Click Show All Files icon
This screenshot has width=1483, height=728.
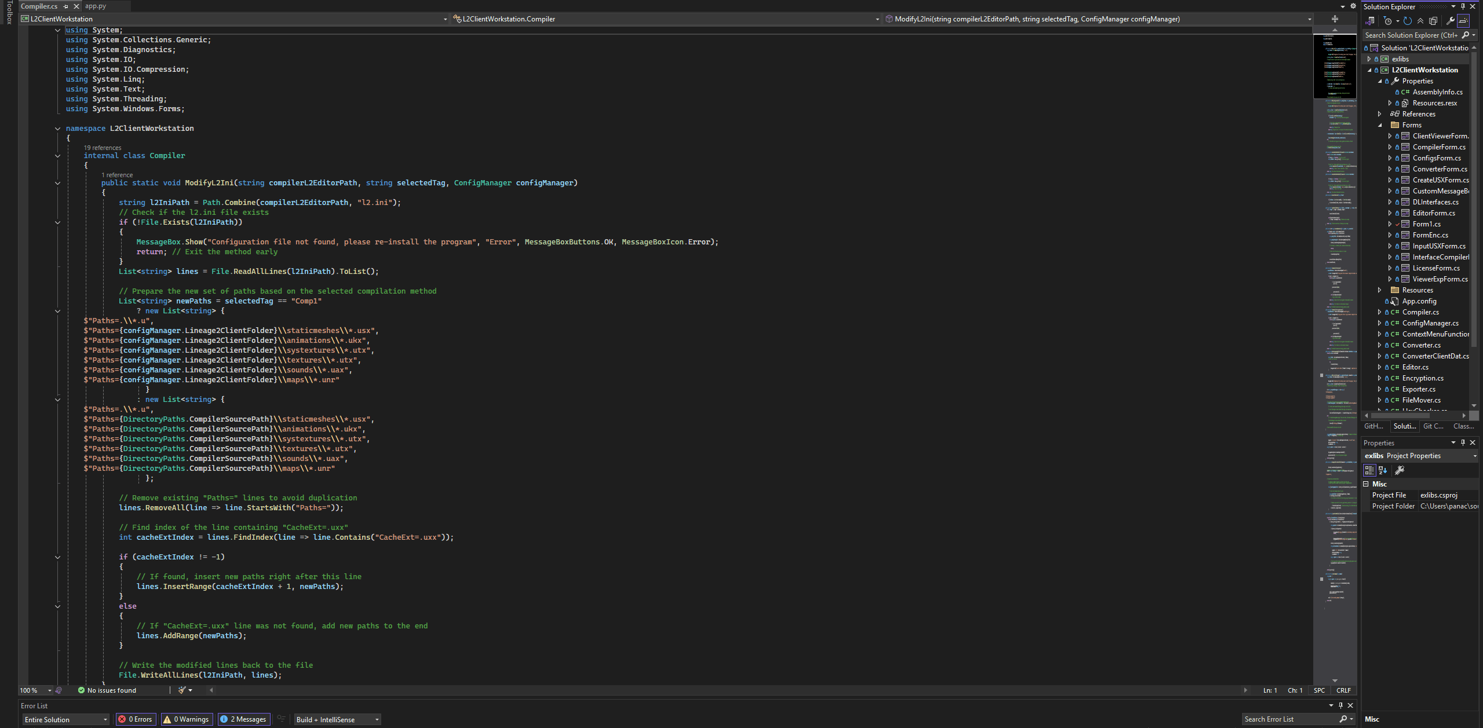pos(1433,21)
